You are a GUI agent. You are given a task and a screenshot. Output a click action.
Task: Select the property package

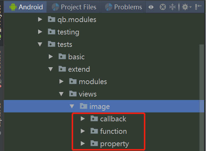(115, 144)
